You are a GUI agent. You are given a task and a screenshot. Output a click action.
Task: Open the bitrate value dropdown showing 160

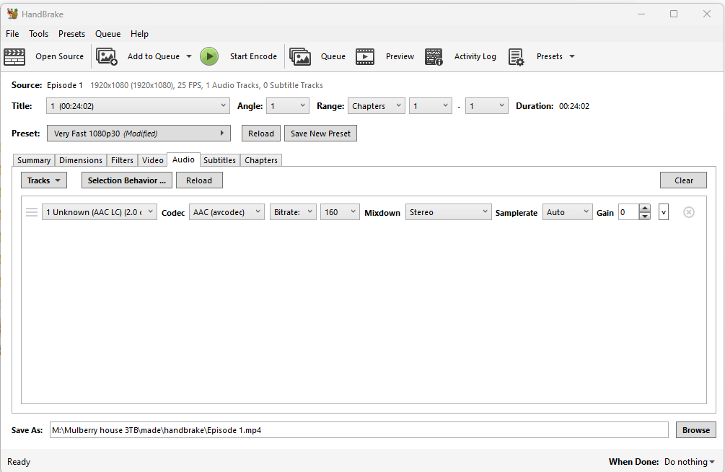[340, 212]
